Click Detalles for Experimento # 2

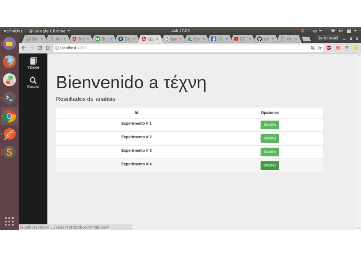click(x=270, y=138)
